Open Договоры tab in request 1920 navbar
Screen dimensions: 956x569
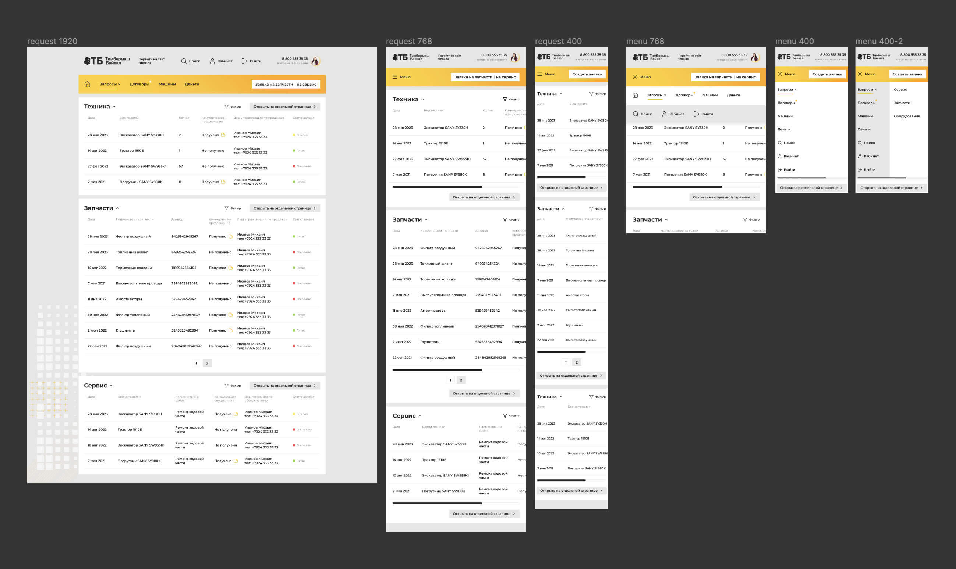pos(139,84)
